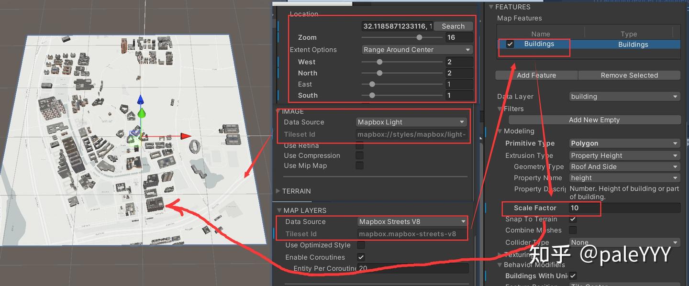Viewport: 689px width, 286px height.
Task: Uncheck Snap To Terrain
Action: pos(572,220)
